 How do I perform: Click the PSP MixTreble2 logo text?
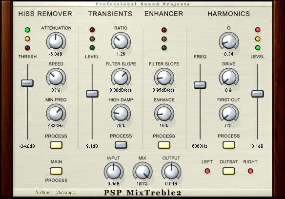pyautogui.click(x=142, y=193)
